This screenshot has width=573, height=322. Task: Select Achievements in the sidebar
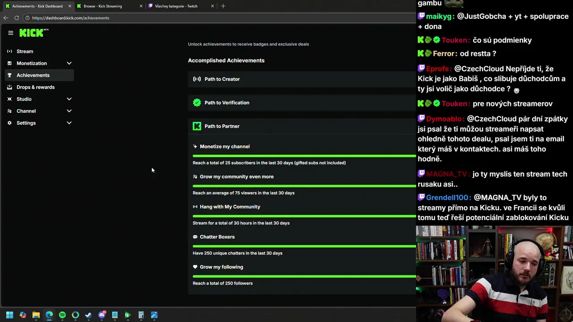(39, 75)
